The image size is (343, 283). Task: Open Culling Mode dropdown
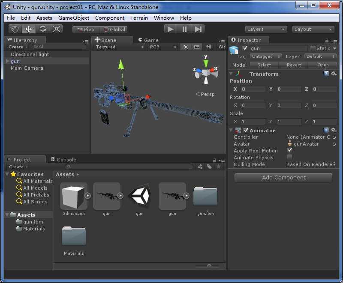click(311, 164)
